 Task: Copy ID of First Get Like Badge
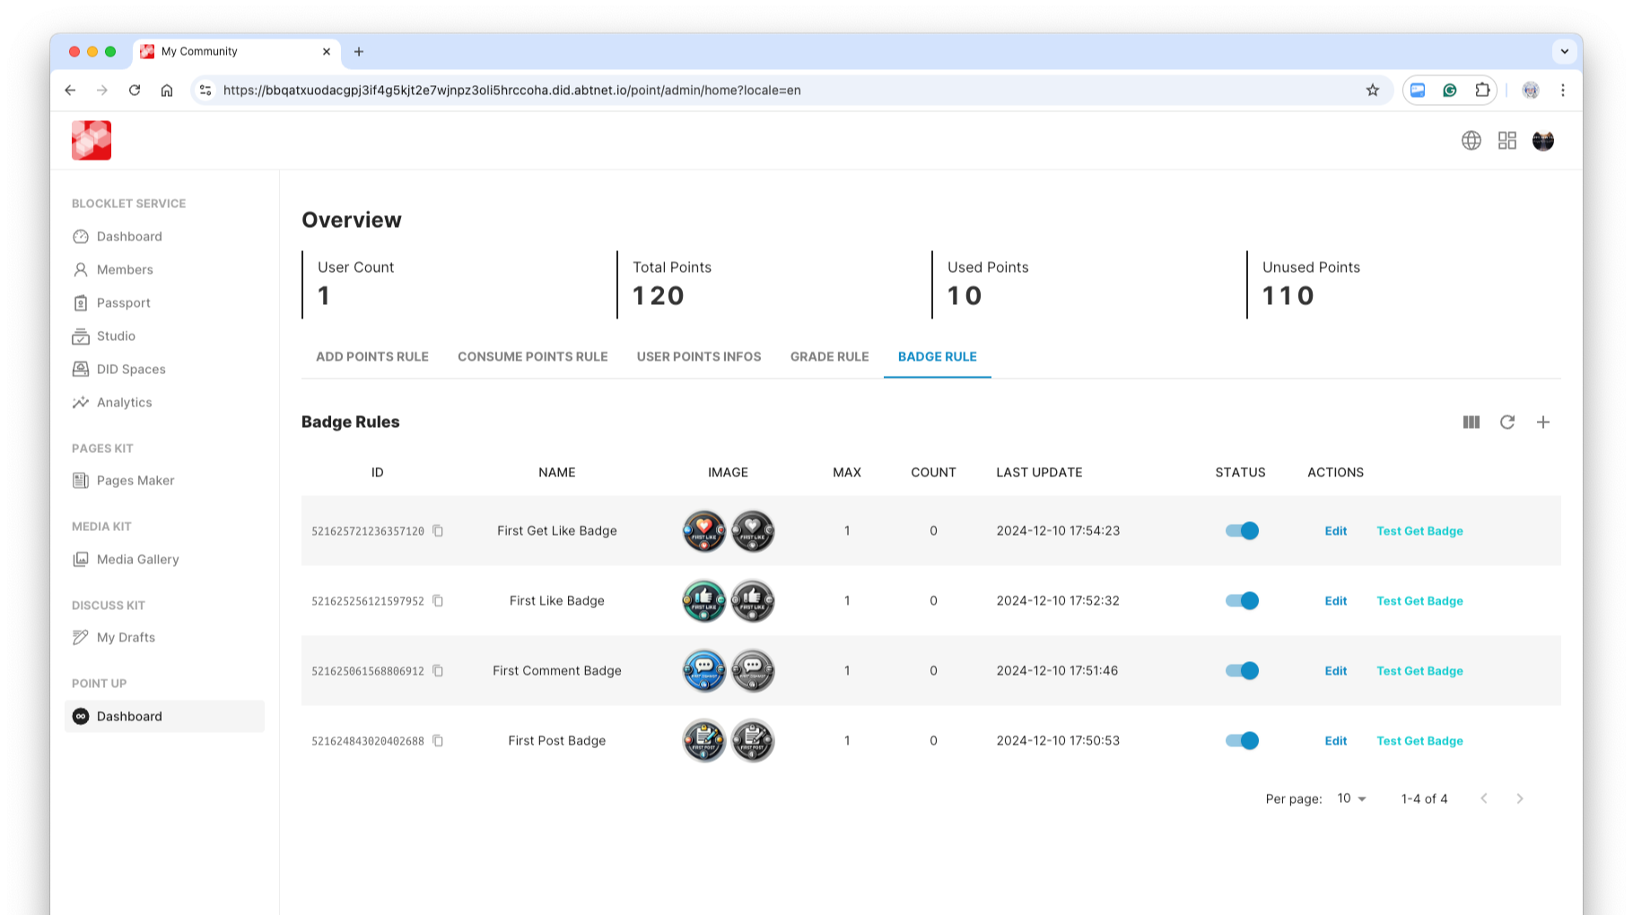[x=438, y=531]
